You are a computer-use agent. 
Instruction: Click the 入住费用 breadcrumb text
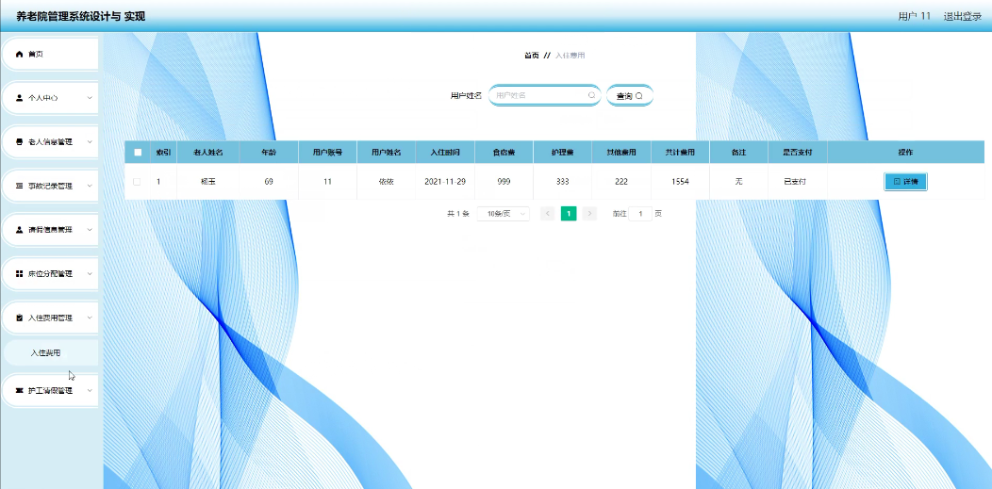[570, 56]
